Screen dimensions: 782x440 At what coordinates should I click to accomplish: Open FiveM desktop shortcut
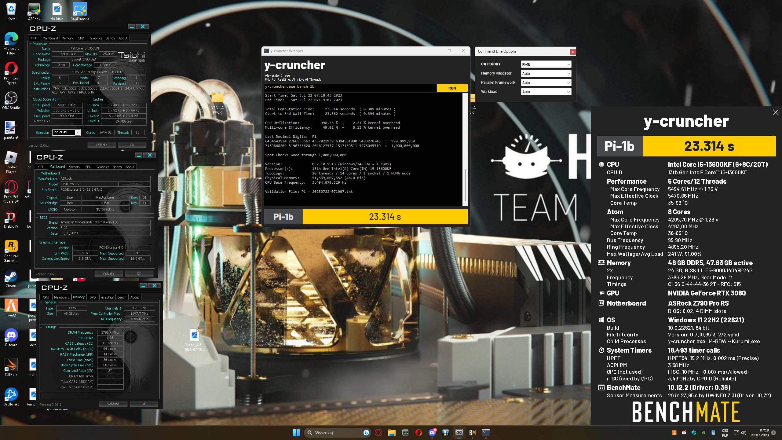pos(11,308)
